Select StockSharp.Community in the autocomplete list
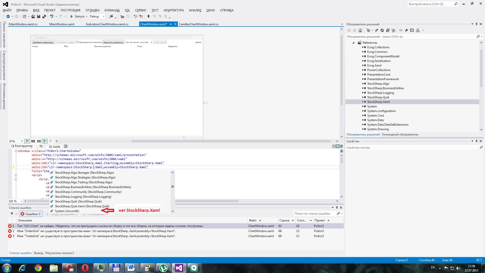The width and height of the screenshot is (485, 273). point(88,192)
